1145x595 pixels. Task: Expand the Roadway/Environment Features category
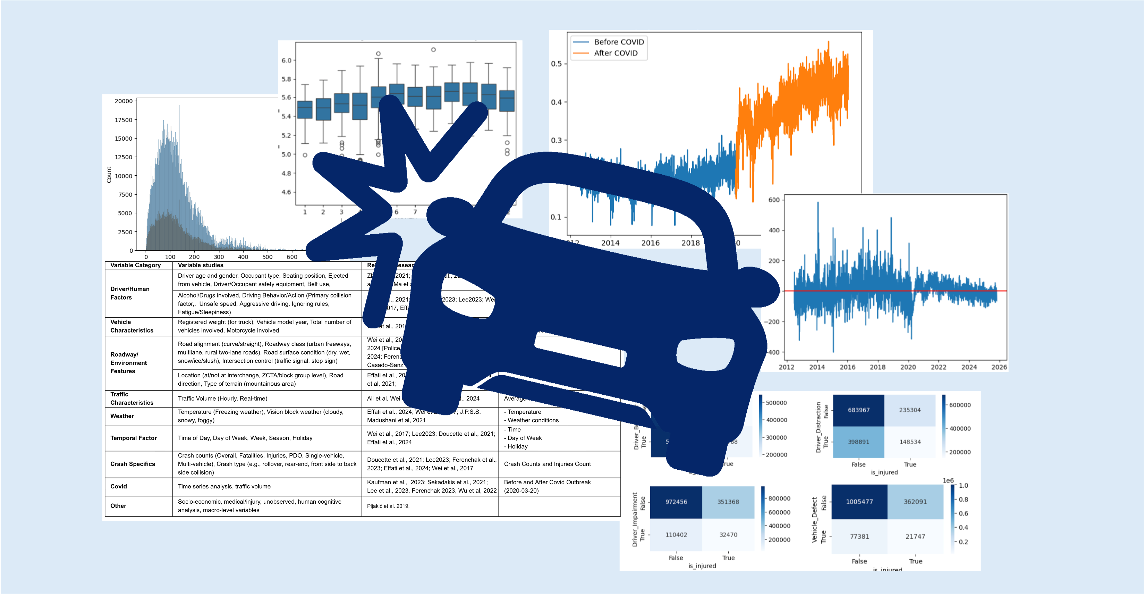(129, 363)
